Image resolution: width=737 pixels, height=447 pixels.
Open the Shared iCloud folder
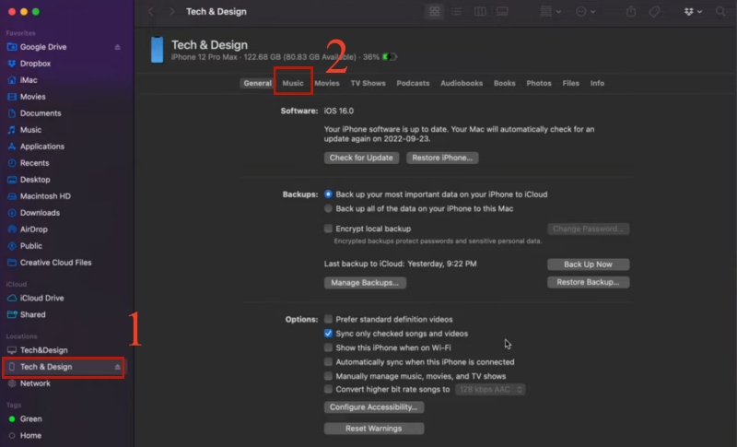coord(32,314)
